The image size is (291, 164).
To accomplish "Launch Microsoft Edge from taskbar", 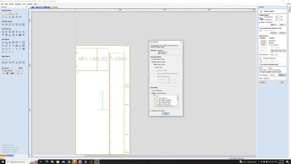I will (x=46, y=162).
